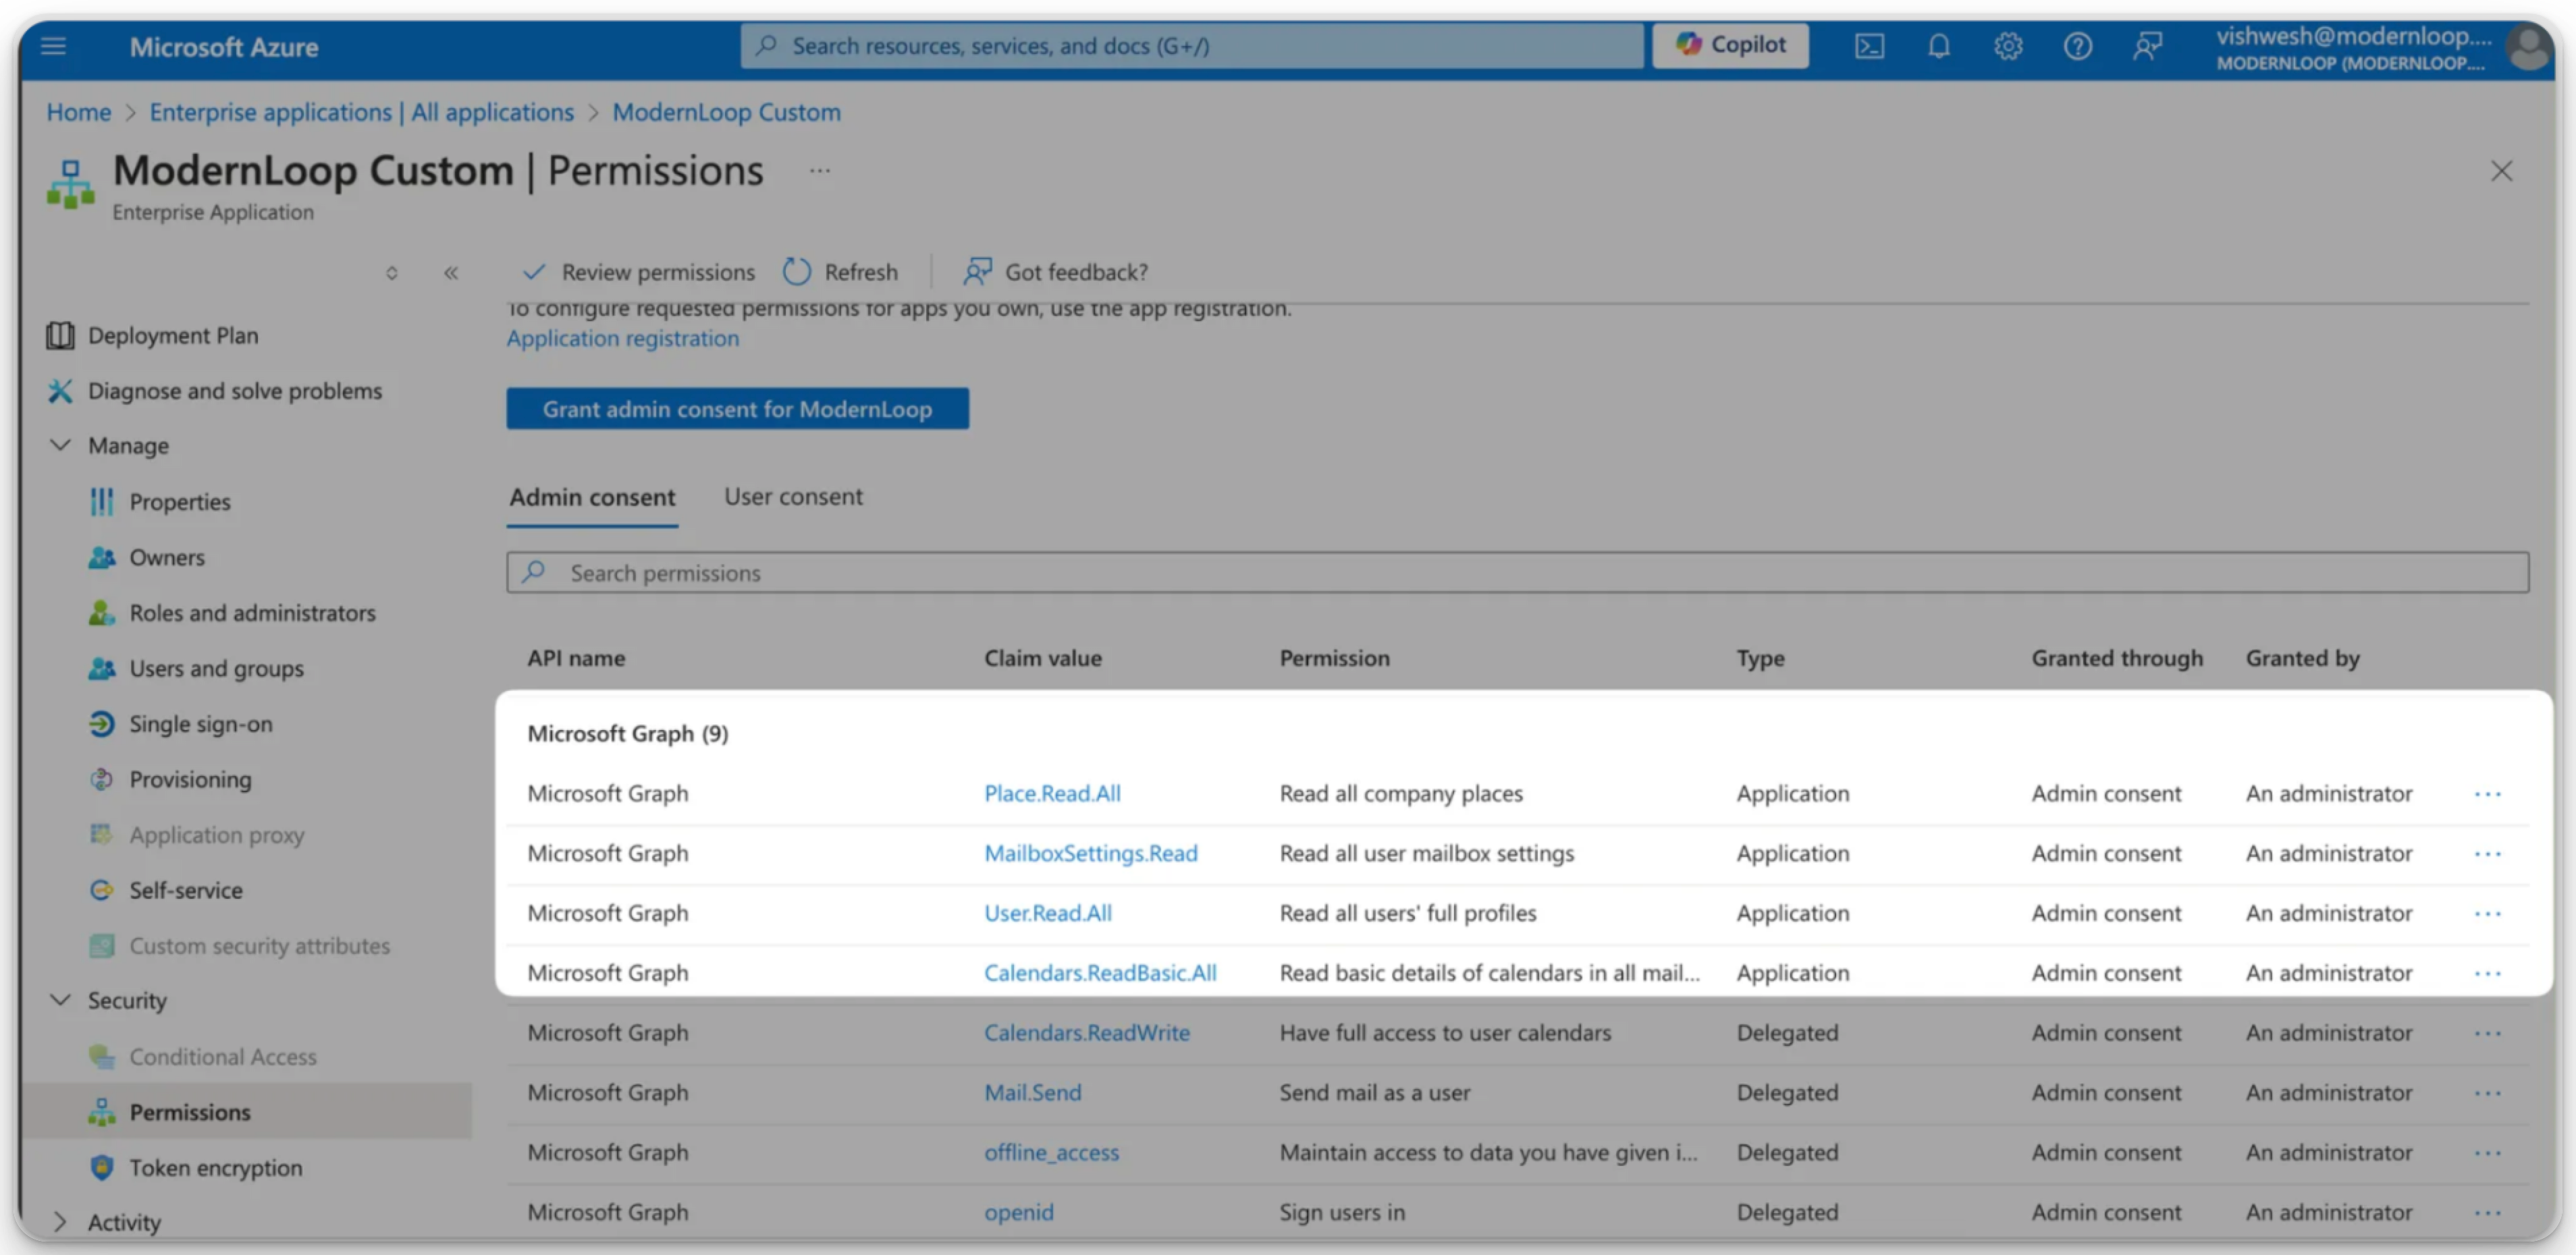The image size is (2576, 1255).
Task: Click Grant admin consent for ModernLoop
Action: (738, 409)
